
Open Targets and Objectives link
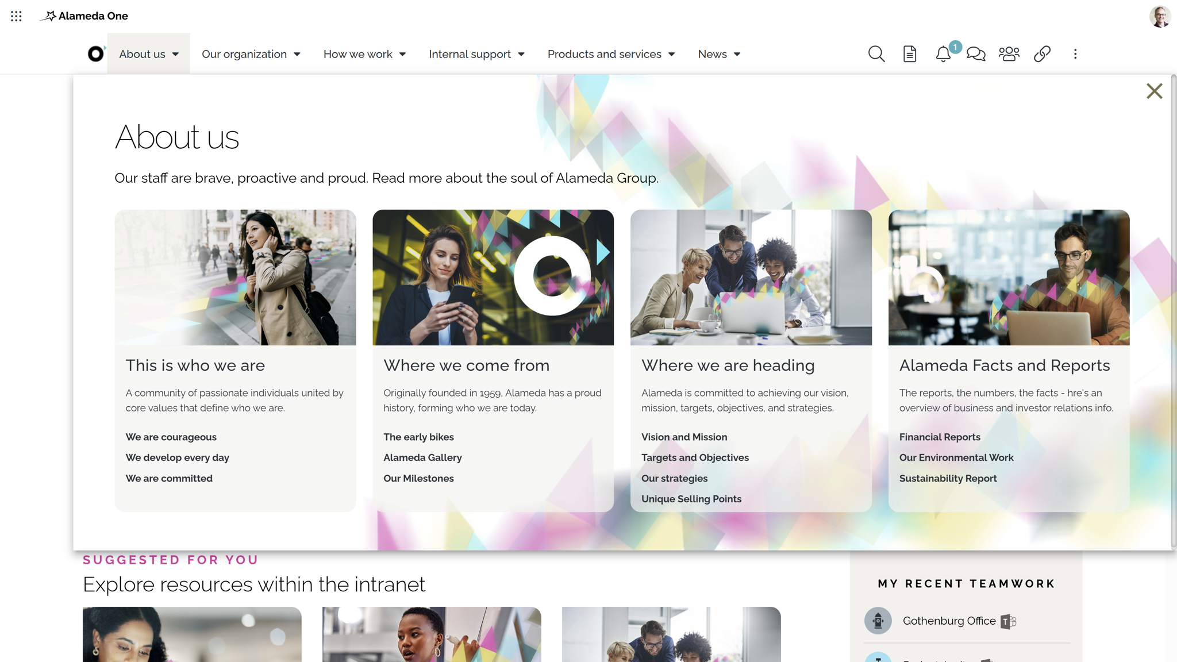point(695,457)
